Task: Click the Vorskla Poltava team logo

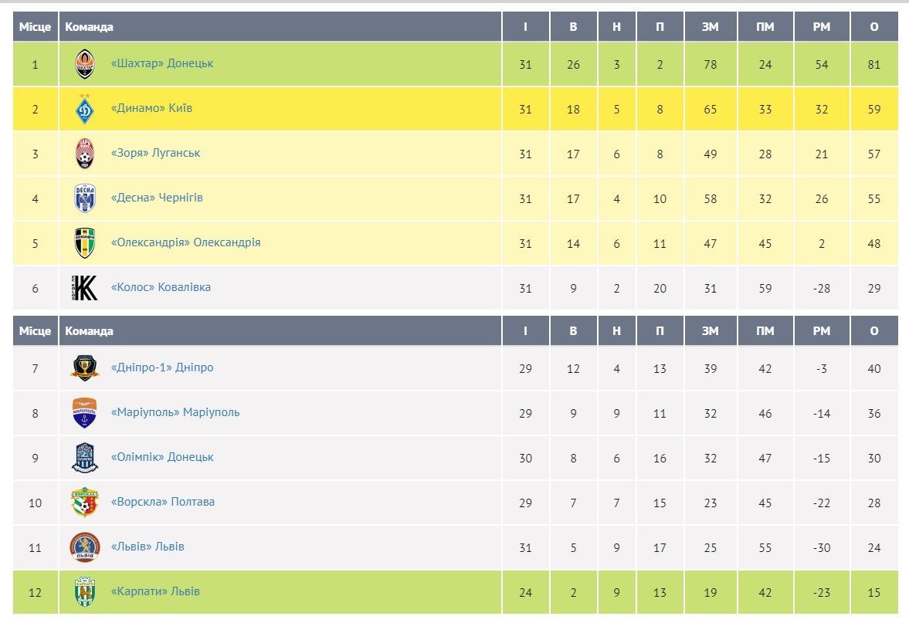Action: click(x=85, y=503)
